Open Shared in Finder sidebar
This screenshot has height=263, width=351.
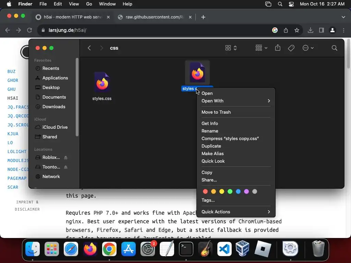[49, 137]
